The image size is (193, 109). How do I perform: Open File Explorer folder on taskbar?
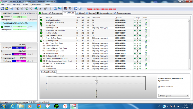click(21, 106)
